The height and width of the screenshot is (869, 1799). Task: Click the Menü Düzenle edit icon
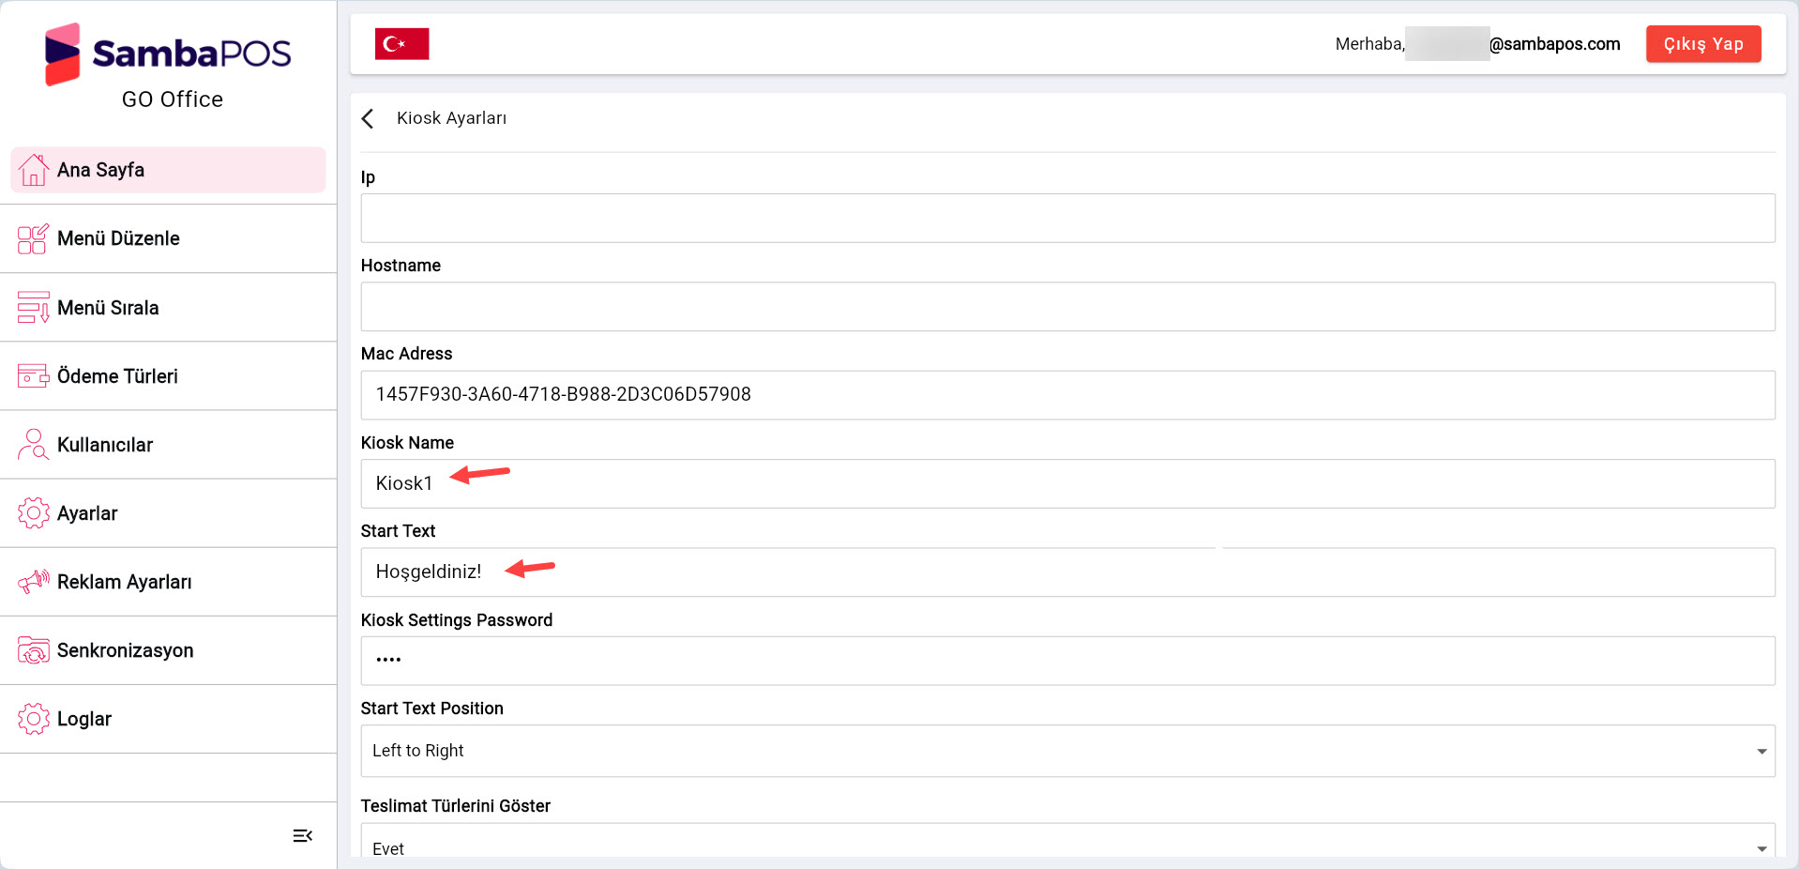click(33, 238)
